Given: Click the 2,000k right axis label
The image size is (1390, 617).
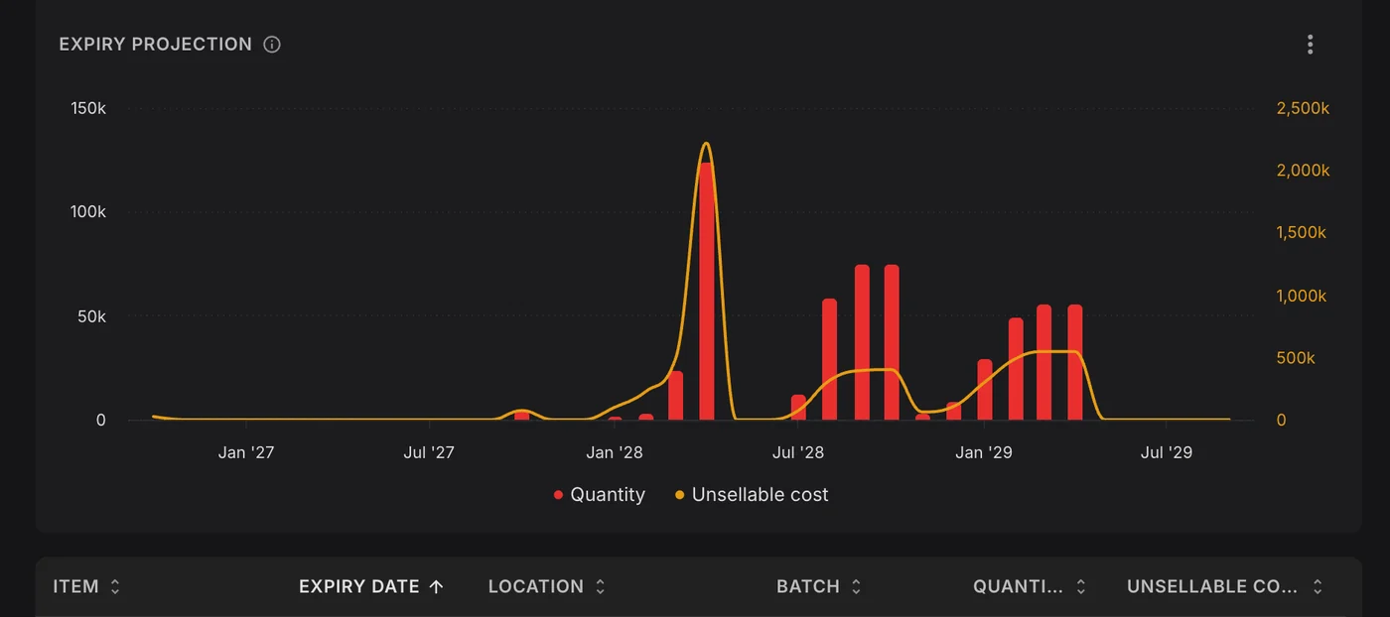Looking at the screenshot, I should (1303, 171).
